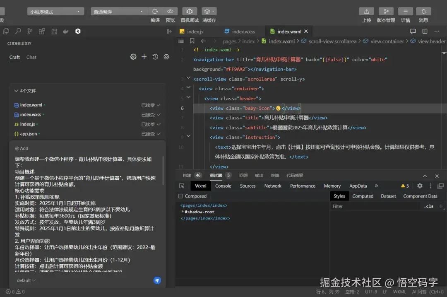Open the default model dropdown

[26, 280]
